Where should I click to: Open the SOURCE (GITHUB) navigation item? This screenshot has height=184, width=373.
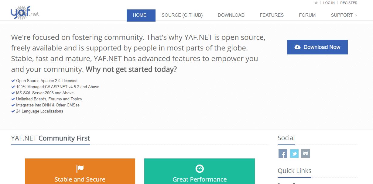tap(182, 15)
